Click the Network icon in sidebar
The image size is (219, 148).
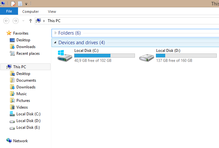pyautogui.click(x=9, y=141)
